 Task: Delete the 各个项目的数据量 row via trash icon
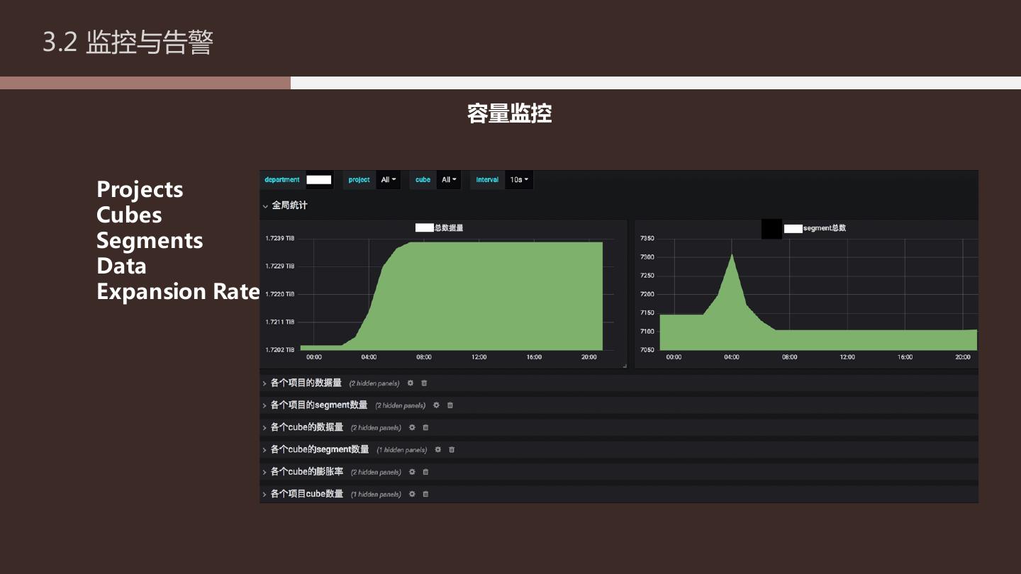(424, 383)
